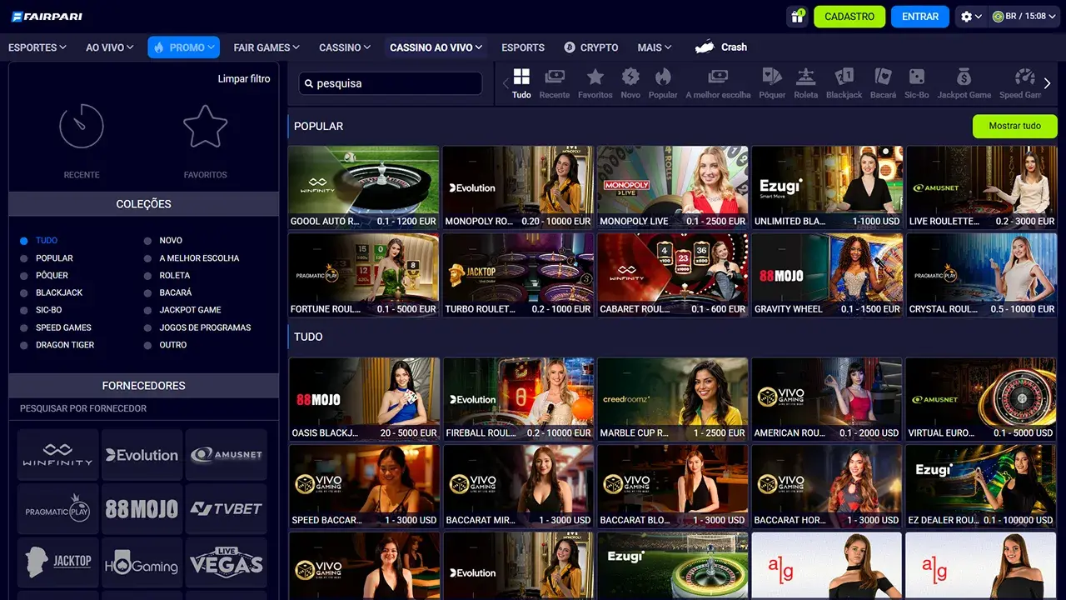The height and width of the screenshot is (600, 1066).
Task: Click the Fairpari logo
Action: (x=47, y=17)
